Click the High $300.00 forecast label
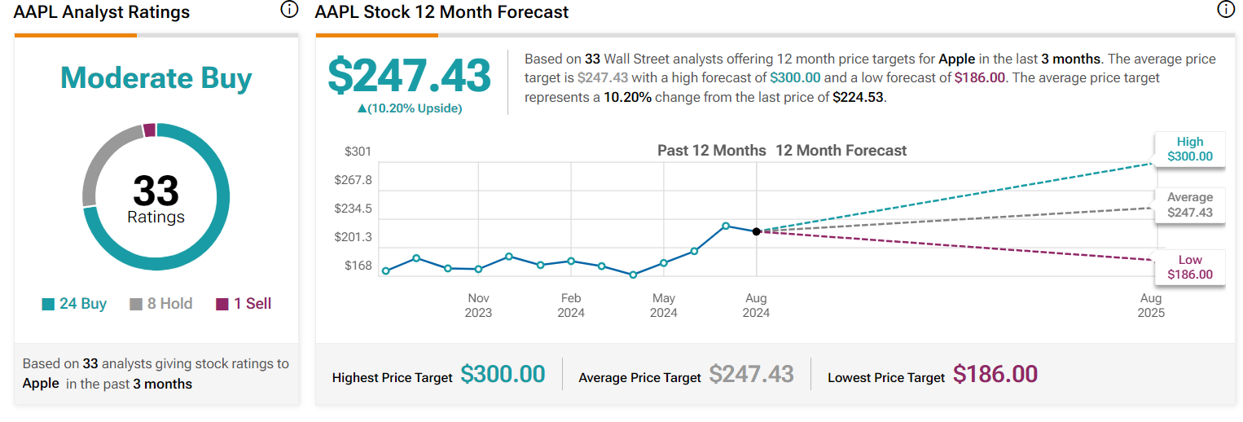Viewport: 1243px width, 422px height. 1190,149
